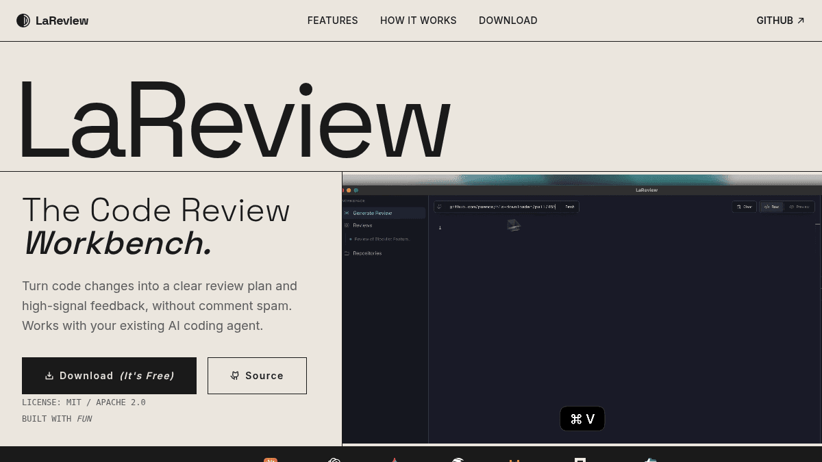
Task: Open the Features nav item
Action: coord(332,21)
